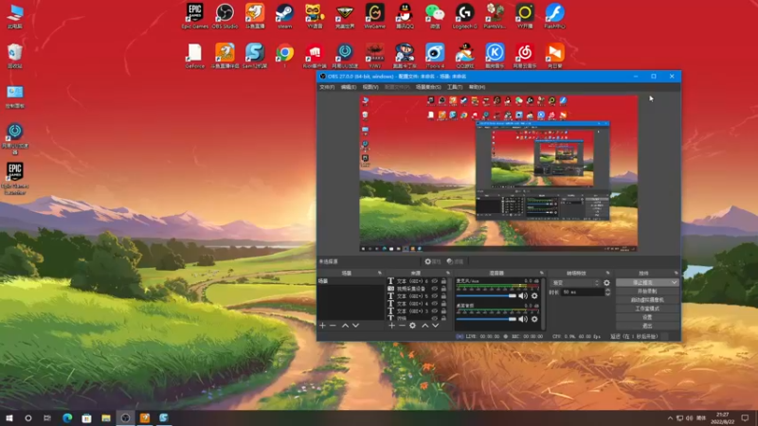Set microphone/Aux volume slider
This screenshot has width=758, height=426.
[486, 295]
